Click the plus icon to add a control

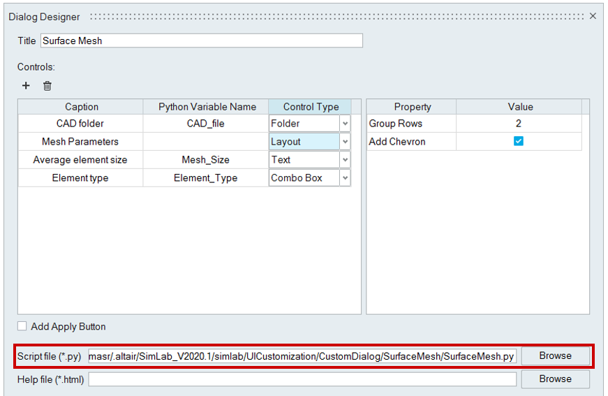coord(27,86)
